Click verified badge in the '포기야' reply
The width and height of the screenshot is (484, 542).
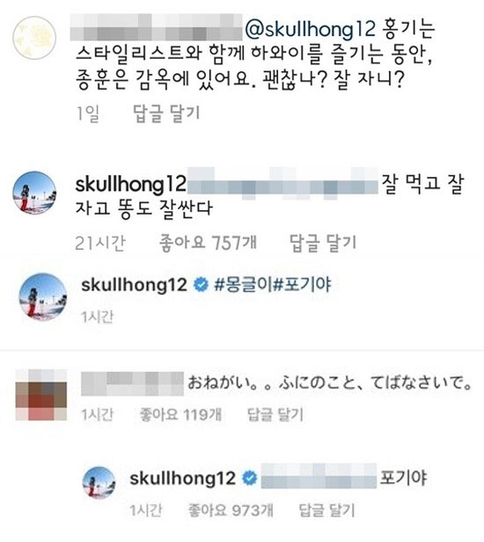coord(249,478)
